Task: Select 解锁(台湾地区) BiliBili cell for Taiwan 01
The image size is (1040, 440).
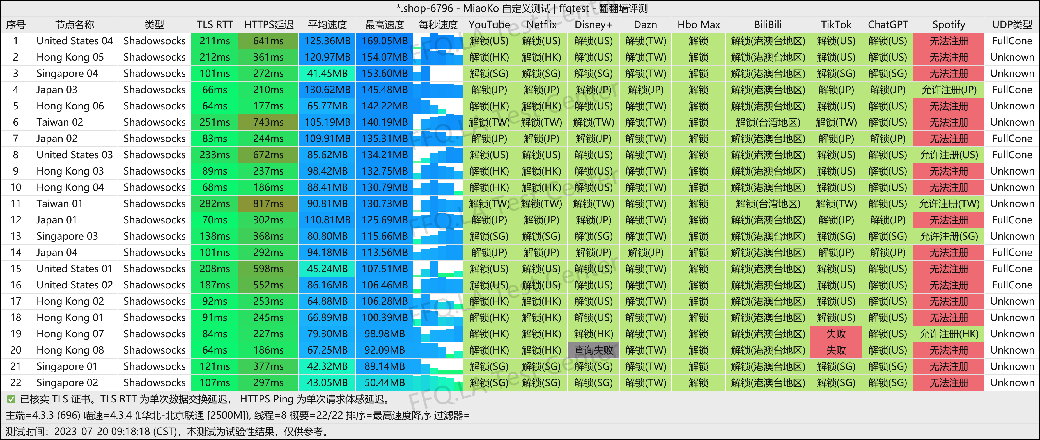Action: (x=768, y=203)
